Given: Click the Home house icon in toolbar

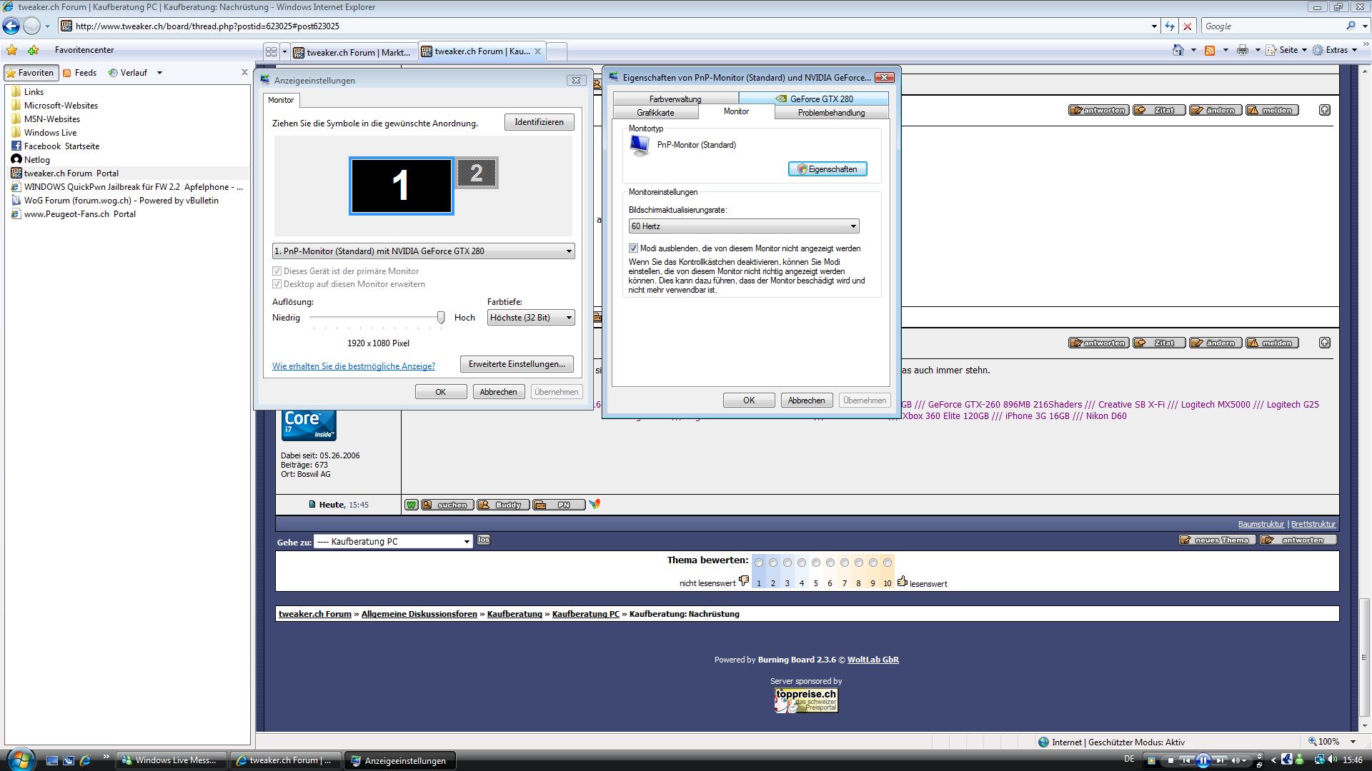Looking at the screenshot, I should (x=1178, y=50).
